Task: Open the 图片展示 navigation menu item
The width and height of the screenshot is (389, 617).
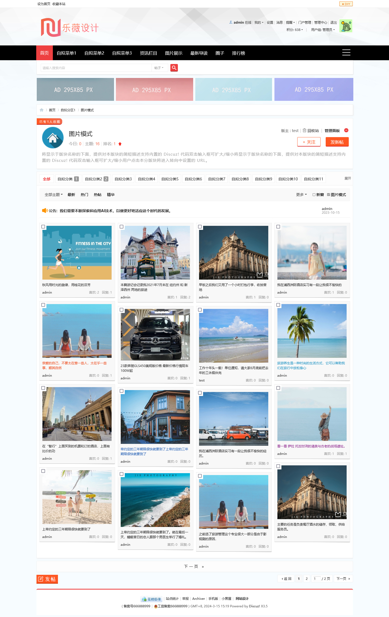Action: [x=174, y=53]
